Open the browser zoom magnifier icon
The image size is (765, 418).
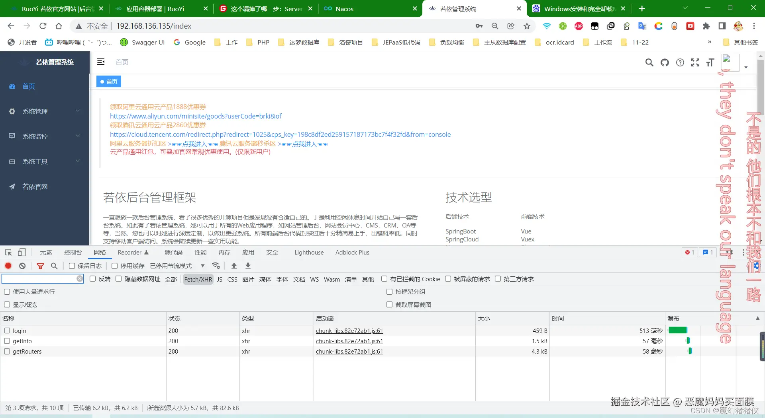(495, 26)
